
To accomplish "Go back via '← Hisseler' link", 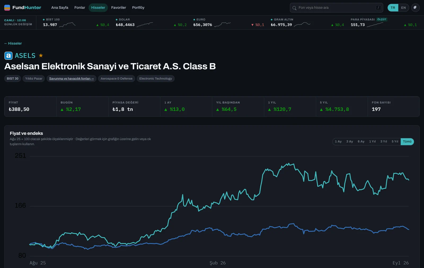I will 13,43.
